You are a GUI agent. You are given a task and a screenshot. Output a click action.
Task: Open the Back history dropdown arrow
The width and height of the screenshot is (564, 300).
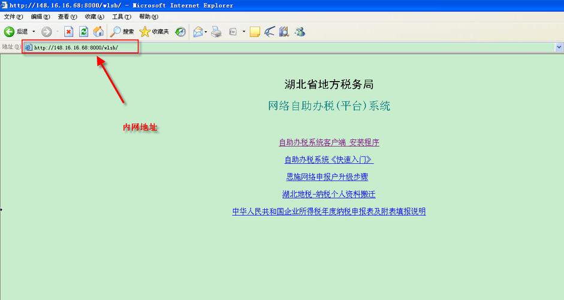point(34,32)
